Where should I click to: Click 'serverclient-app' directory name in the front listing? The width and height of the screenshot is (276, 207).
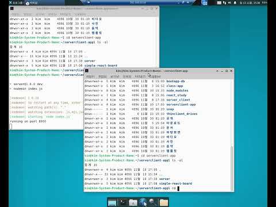pos(181,104)
